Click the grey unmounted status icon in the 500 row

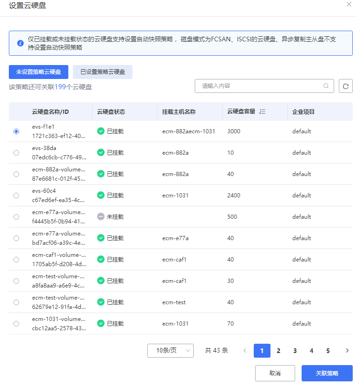pyautogui.click(x=101, y=216)
